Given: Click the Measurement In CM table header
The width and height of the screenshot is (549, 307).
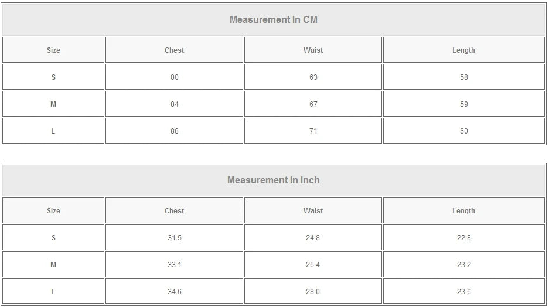Looking at the screenshot, I should (x=274, y=19).
